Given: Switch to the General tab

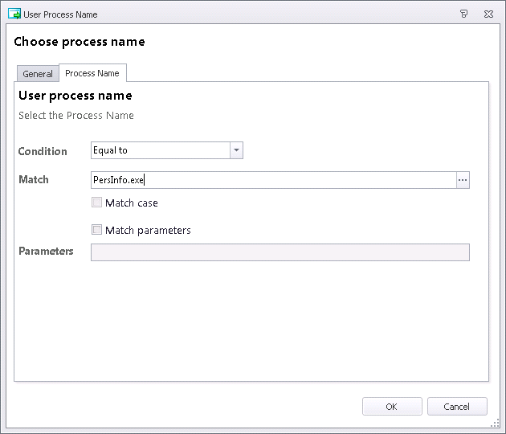Looking at the screenshot, I should (38, 74).
